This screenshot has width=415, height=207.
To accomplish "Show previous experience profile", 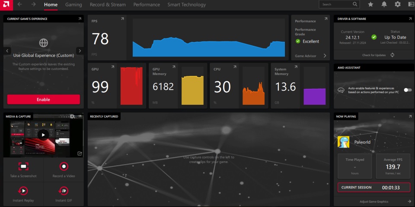I will (x=7, y=51).
